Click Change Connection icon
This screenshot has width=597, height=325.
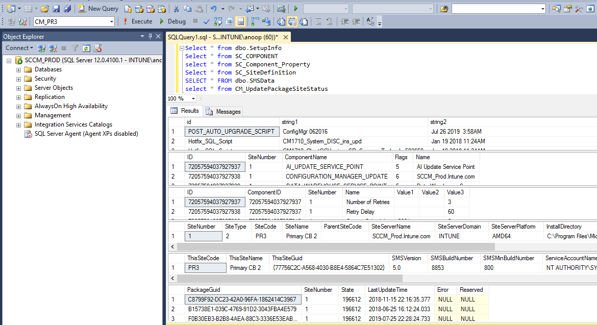[22, 22]
